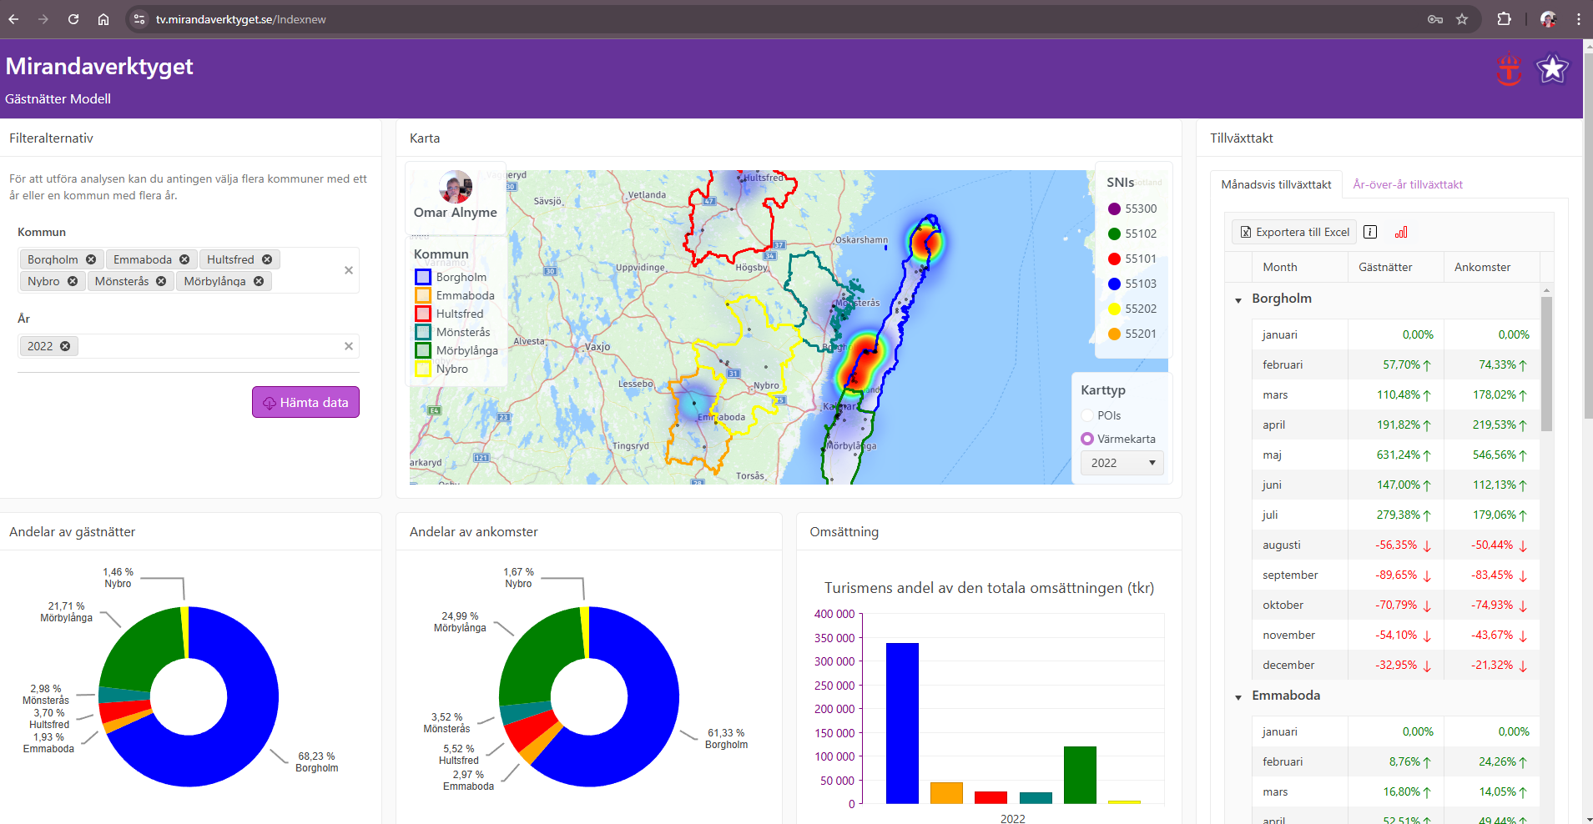Click the blue Borgholm legend color swatch
Viewport: 1593px width, 824px height.
point(423,277)
